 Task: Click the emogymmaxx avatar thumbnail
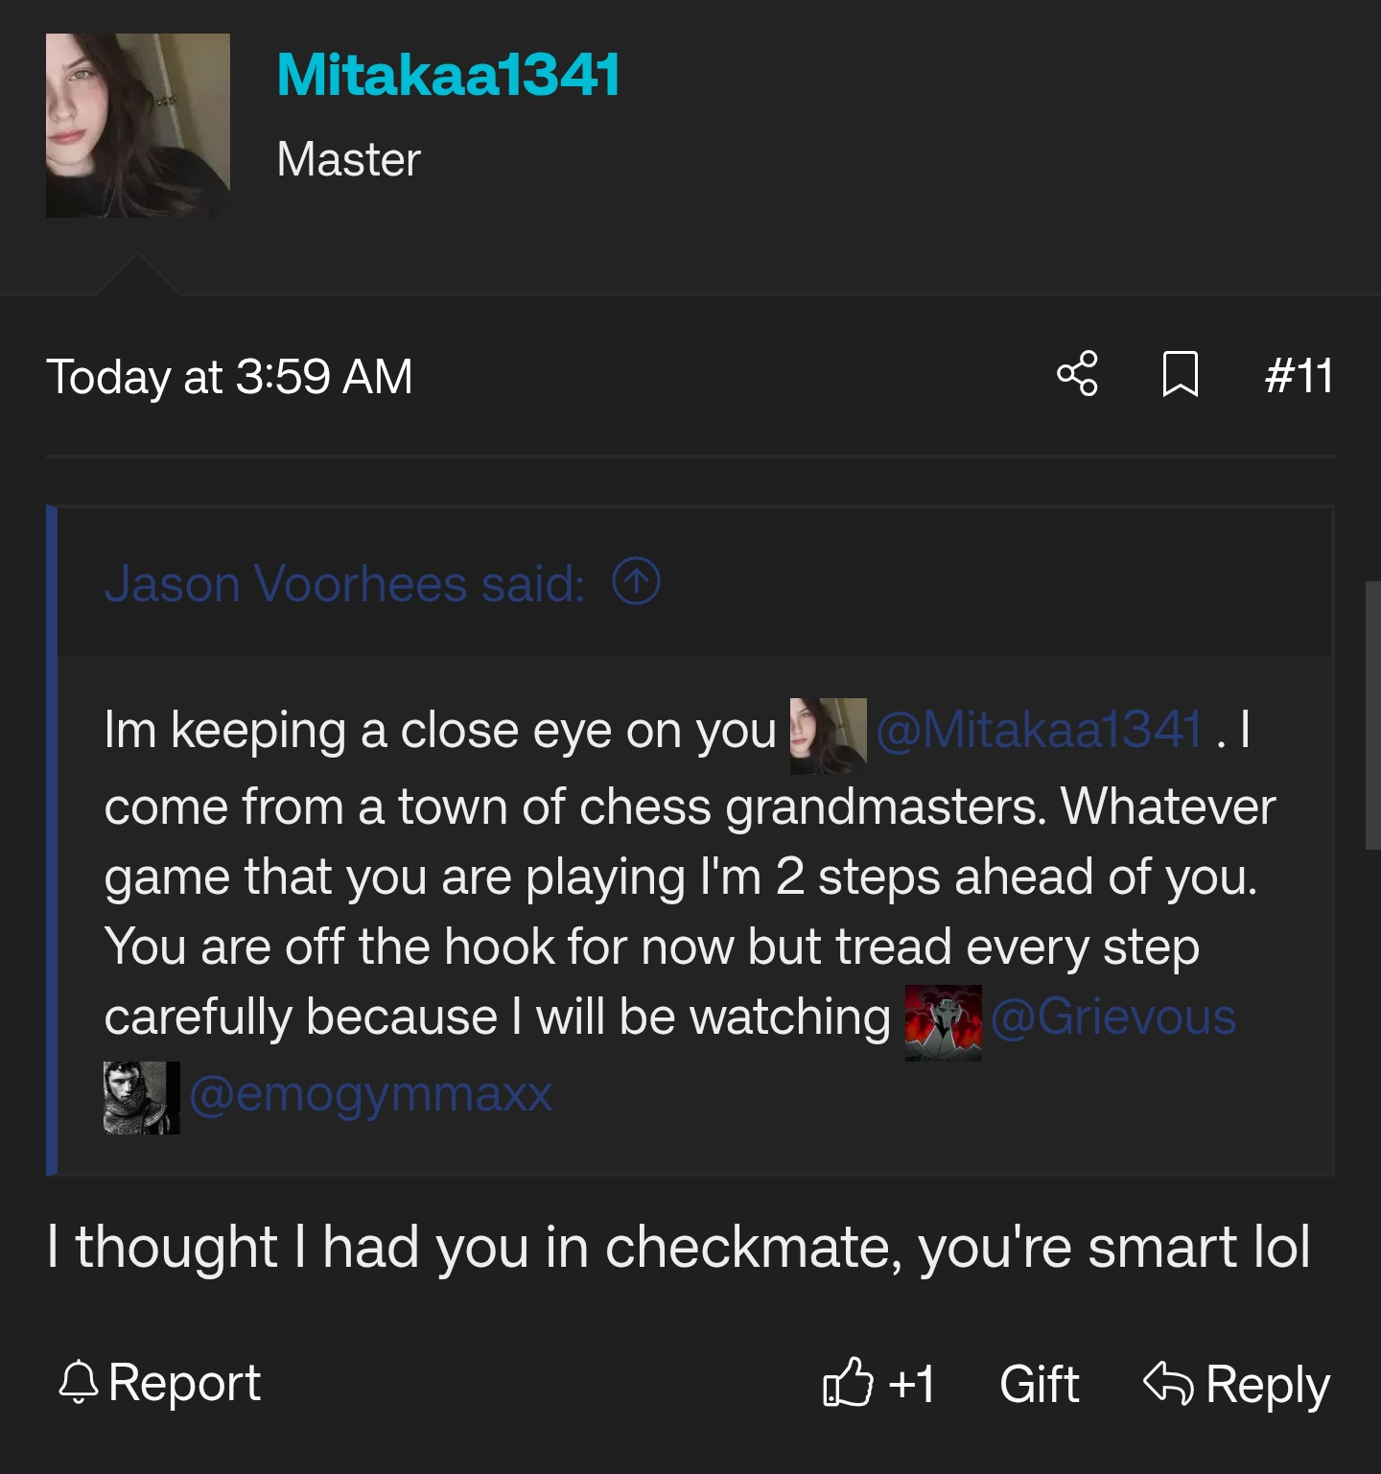[141, 1097]
